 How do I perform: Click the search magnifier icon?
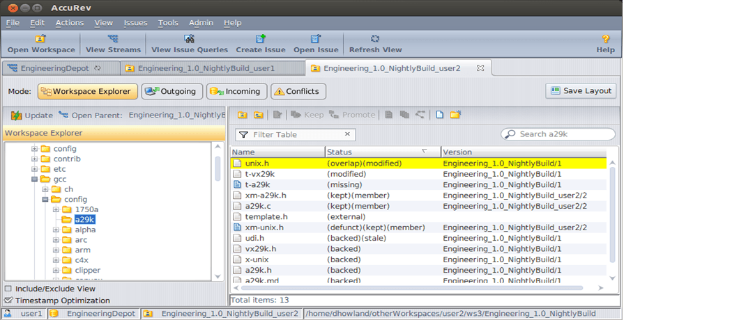point(511,134)
